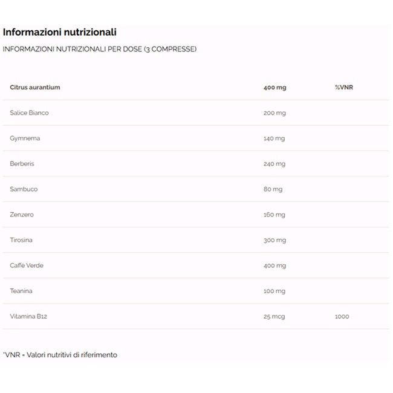Select the "Citrus aurantium" row label
This screenshot has height=393, width=393.
[x=35, y=88]
